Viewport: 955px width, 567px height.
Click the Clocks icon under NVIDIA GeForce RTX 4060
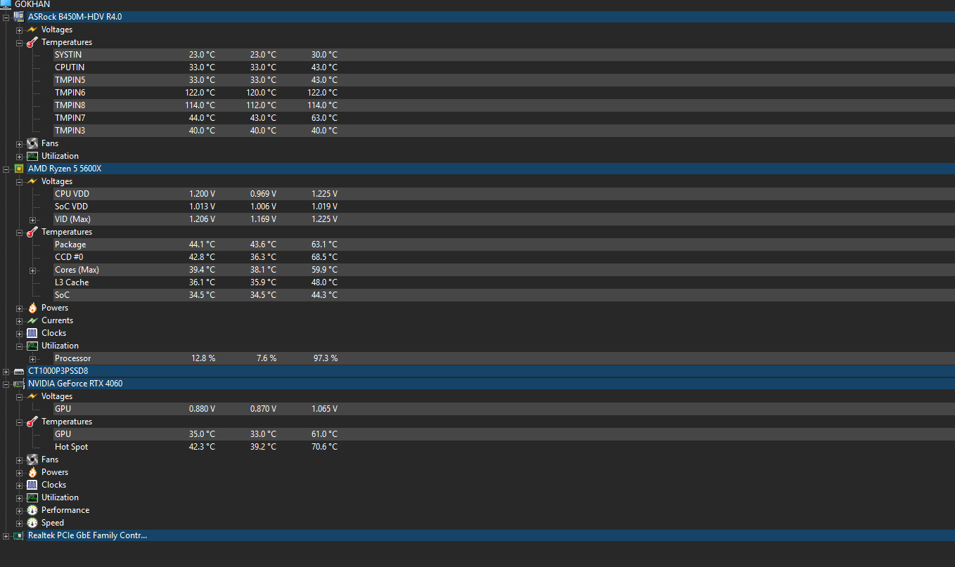[32, 485]
